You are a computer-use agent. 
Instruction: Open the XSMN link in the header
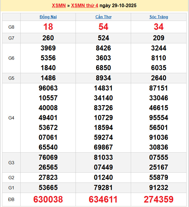59,6
